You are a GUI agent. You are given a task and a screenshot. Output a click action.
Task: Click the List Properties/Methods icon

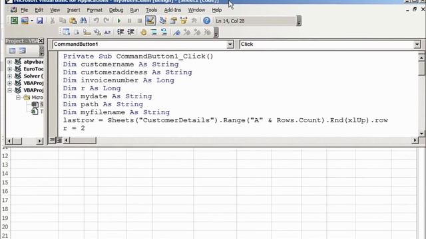66,33
